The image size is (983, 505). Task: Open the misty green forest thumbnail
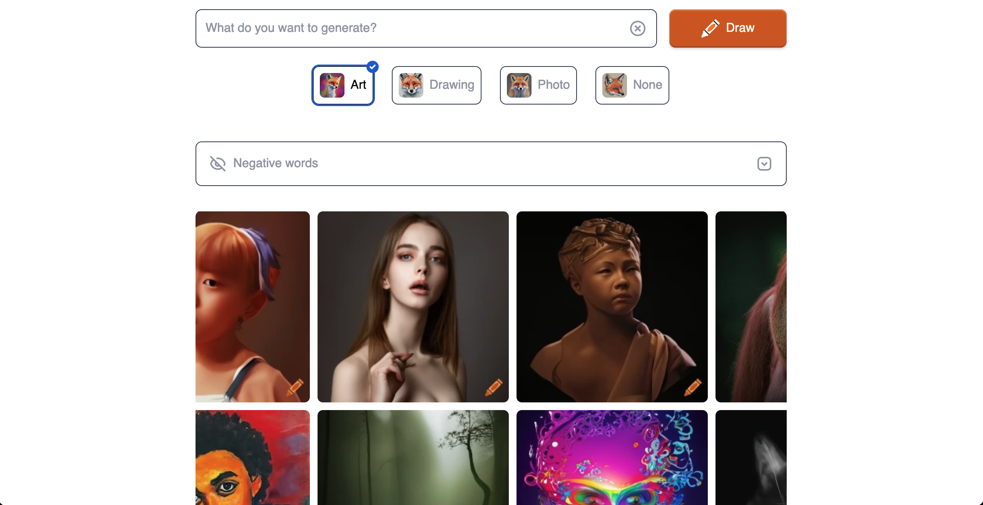coord(413,457)
